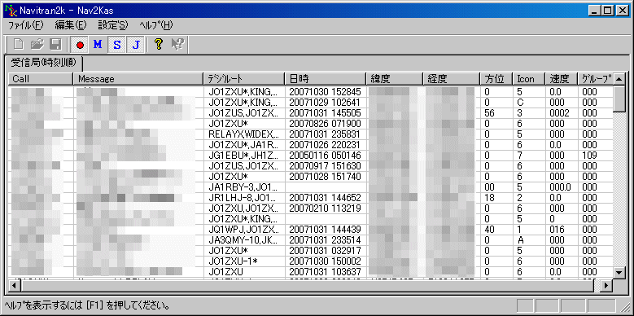Viewport: 634px width, 316px height.
Task: Click the JA1RBY-3,JO1 route cell
Action: click(244, 187)
